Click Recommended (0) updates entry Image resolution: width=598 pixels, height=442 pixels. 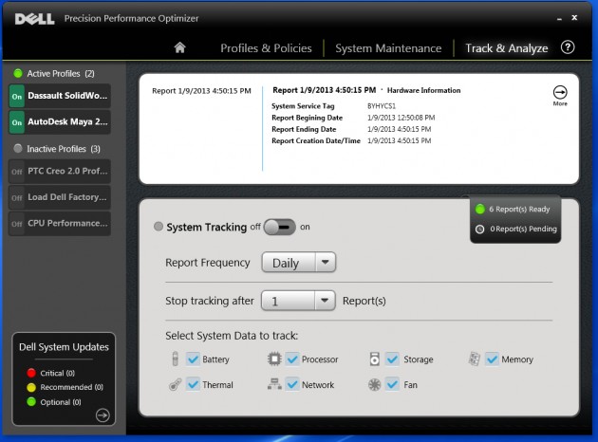72,387
